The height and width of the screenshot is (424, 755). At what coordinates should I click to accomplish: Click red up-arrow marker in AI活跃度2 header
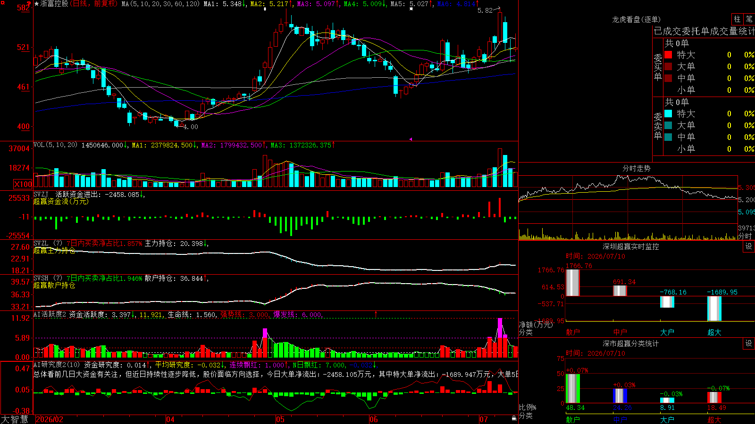coord(376,314)
